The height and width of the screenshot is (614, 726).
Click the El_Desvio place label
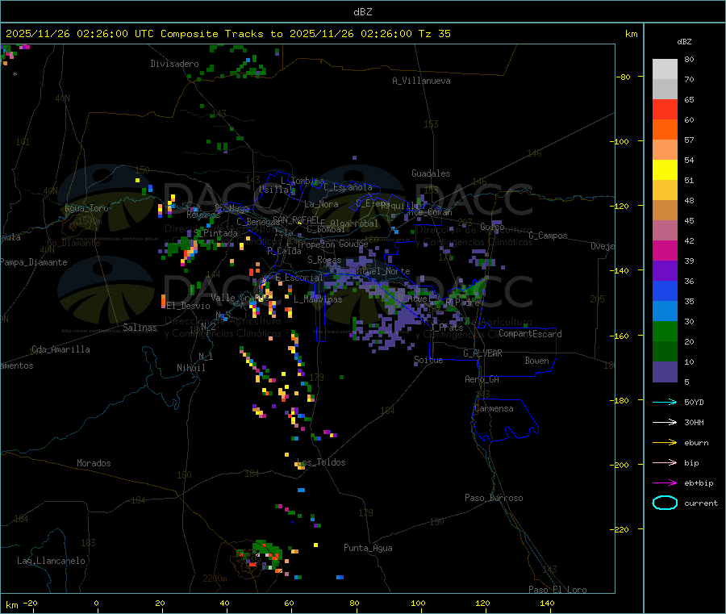click(x=189, y=306)
